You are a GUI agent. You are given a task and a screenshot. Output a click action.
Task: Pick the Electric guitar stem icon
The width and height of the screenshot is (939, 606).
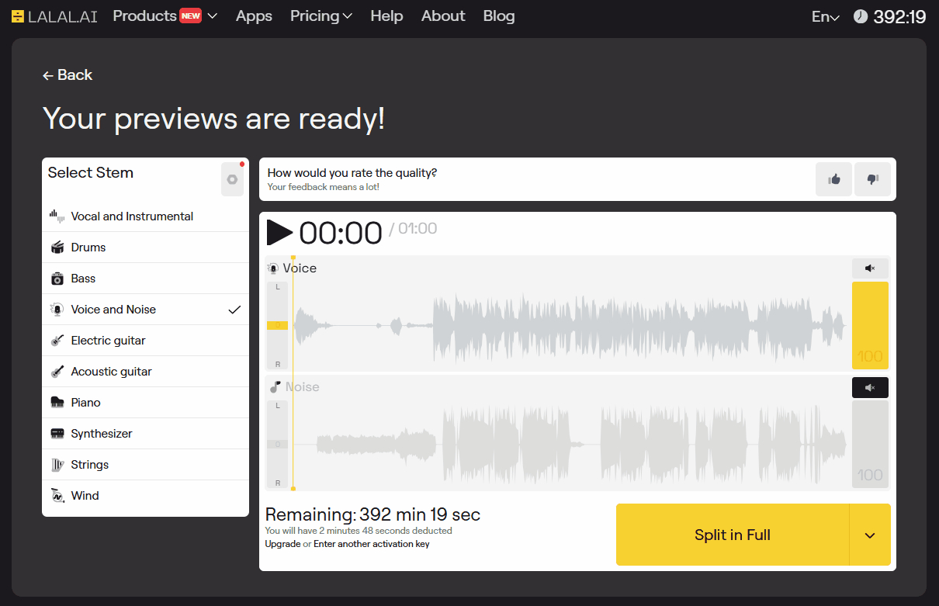[57, 341]
